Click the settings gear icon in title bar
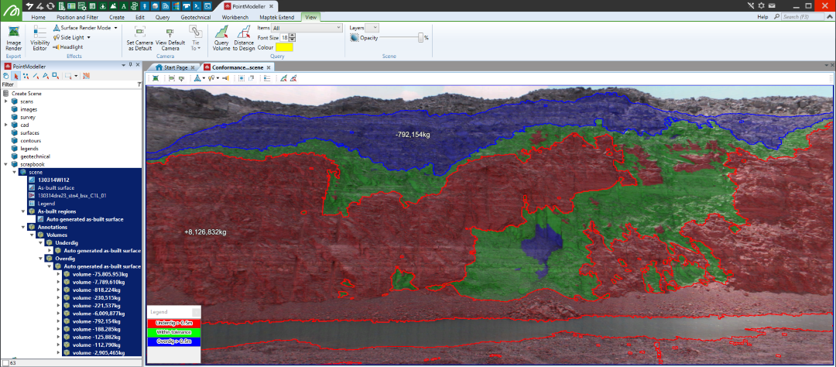The height and width of the screenshot is (367, 836). tap(762, 5)
